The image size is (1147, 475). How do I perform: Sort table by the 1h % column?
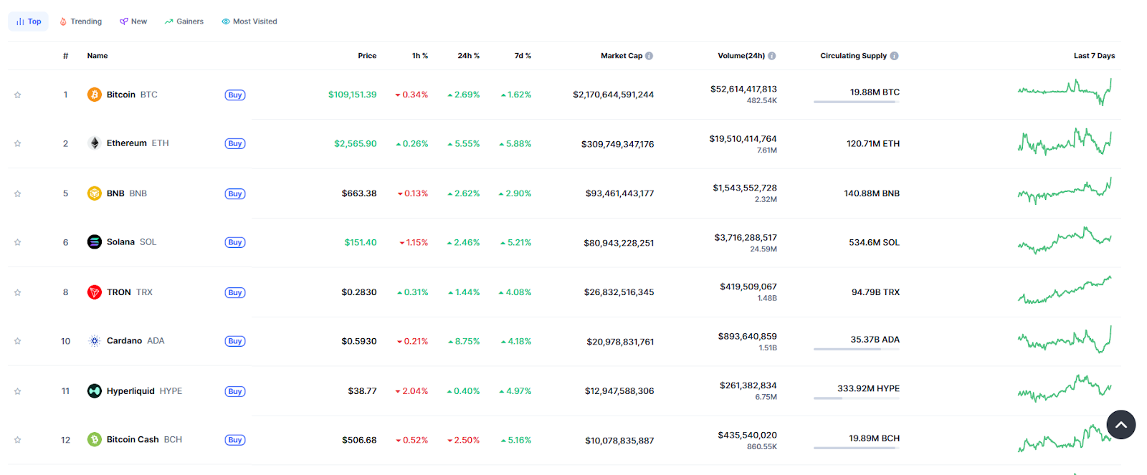pos(420,56)
